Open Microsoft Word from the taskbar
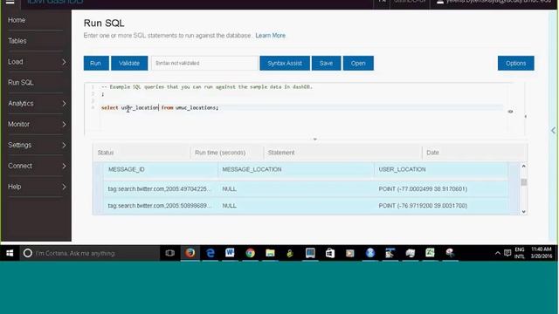Image resolution: width=559 pixels, height=314 pixels. pyautogui.click(x=230, y=253)
